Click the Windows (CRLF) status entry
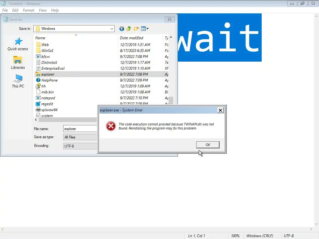Screen dimensions: 319x239 259,236
